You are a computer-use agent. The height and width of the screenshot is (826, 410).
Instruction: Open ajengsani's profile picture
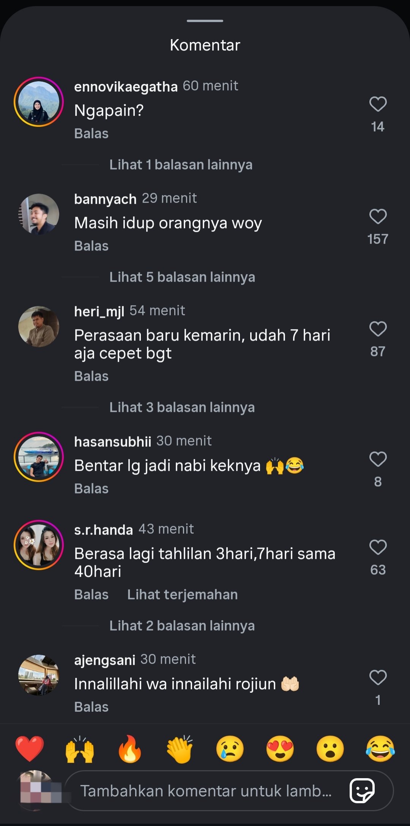tap(39, 675)
